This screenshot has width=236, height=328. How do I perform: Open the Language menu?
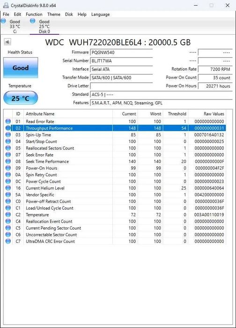[x=100, y=15]
